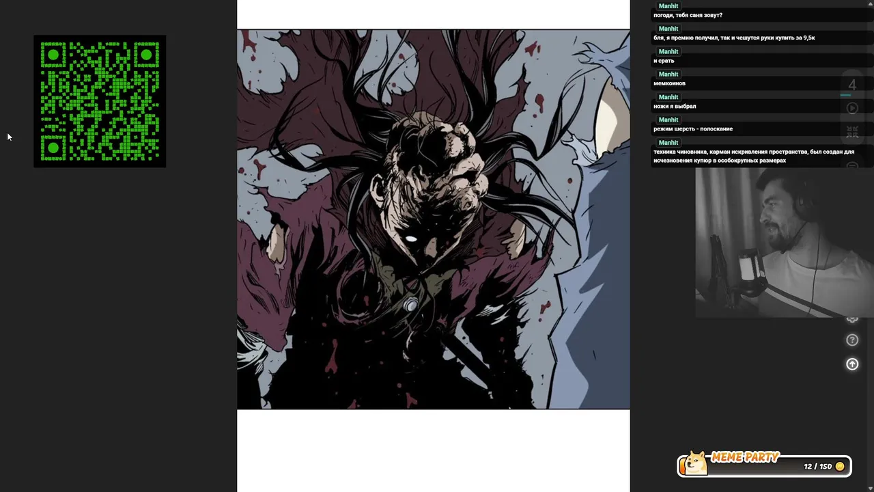874x492 pixels.
Task: Click the green QR code
Action: [100, 101]
